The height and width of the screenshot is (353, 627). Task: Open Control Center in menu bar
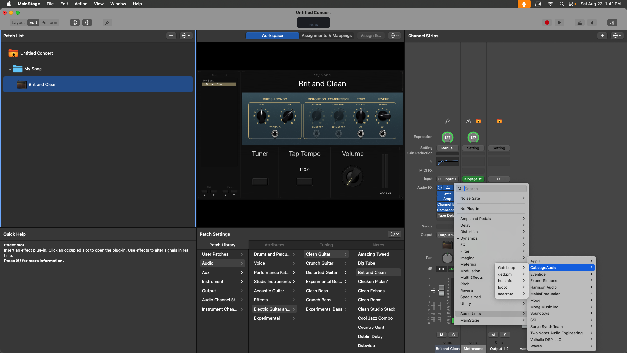coord(571,4)
